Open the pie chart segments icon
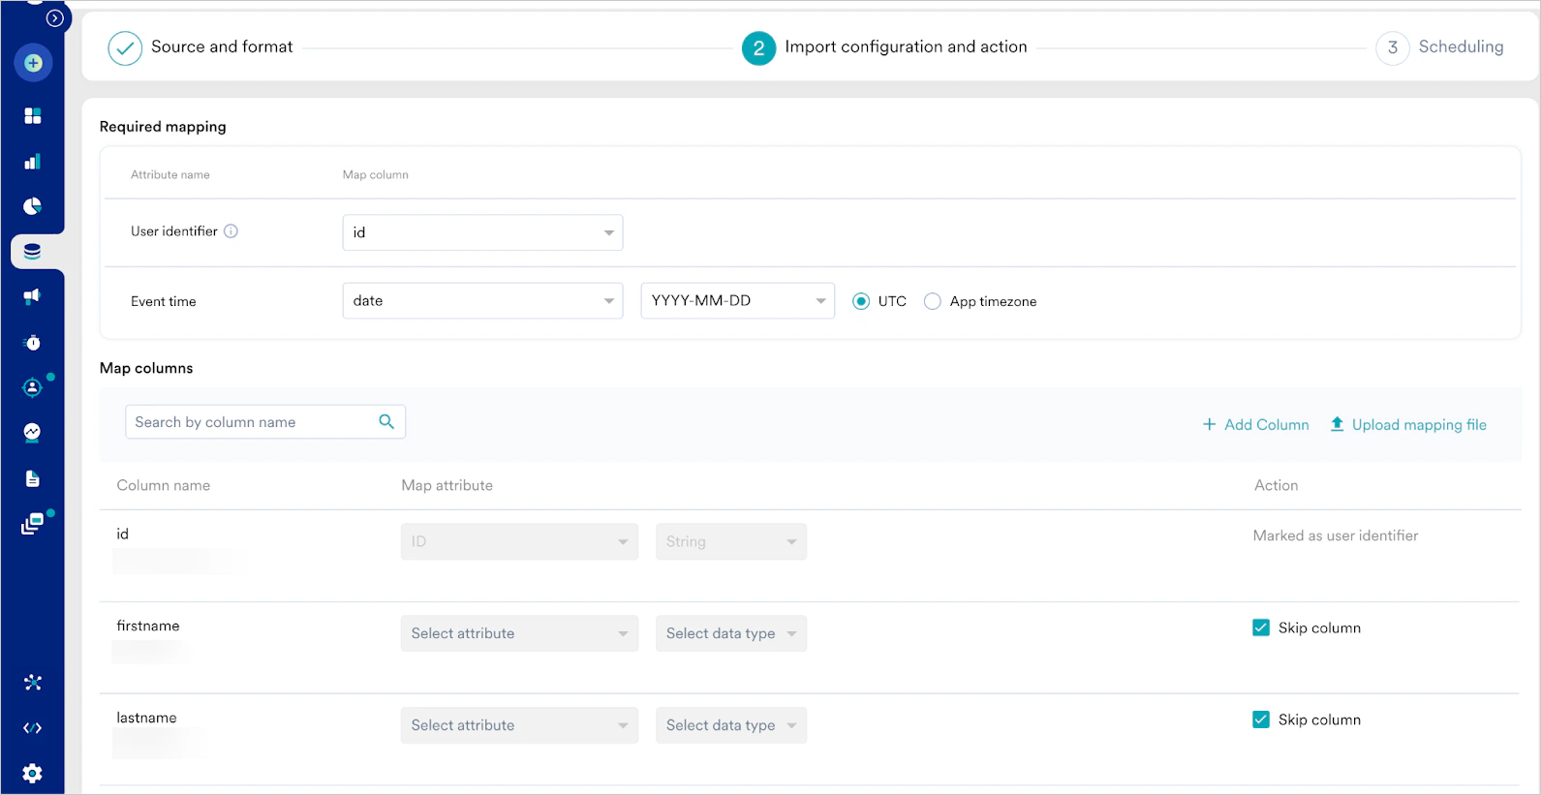Screen dimensions: 1541x795 (33, 205)
